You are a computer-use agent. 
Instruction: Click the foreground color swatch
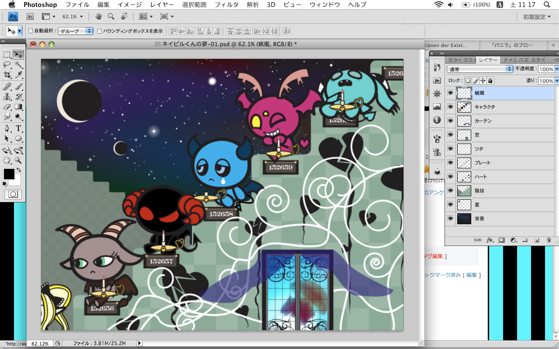tap(9, 174)
